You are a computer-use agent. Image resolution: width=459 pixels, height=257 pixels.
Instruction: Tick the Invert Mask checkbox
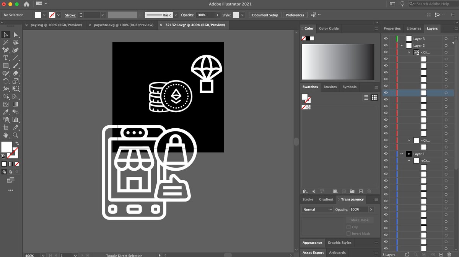(348, 233)
